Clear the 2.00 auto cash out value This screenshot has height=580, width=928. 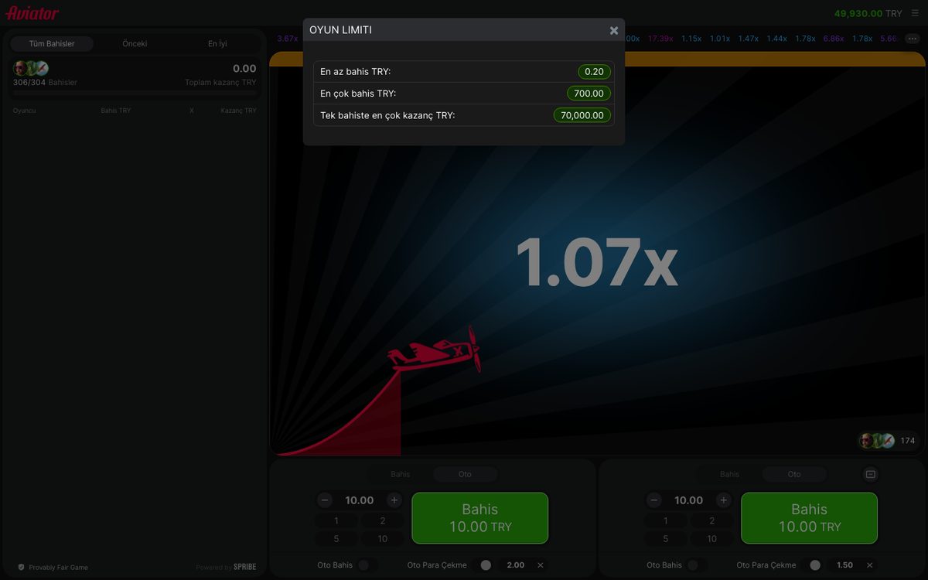pyautogui.click(x=540, y=565)
